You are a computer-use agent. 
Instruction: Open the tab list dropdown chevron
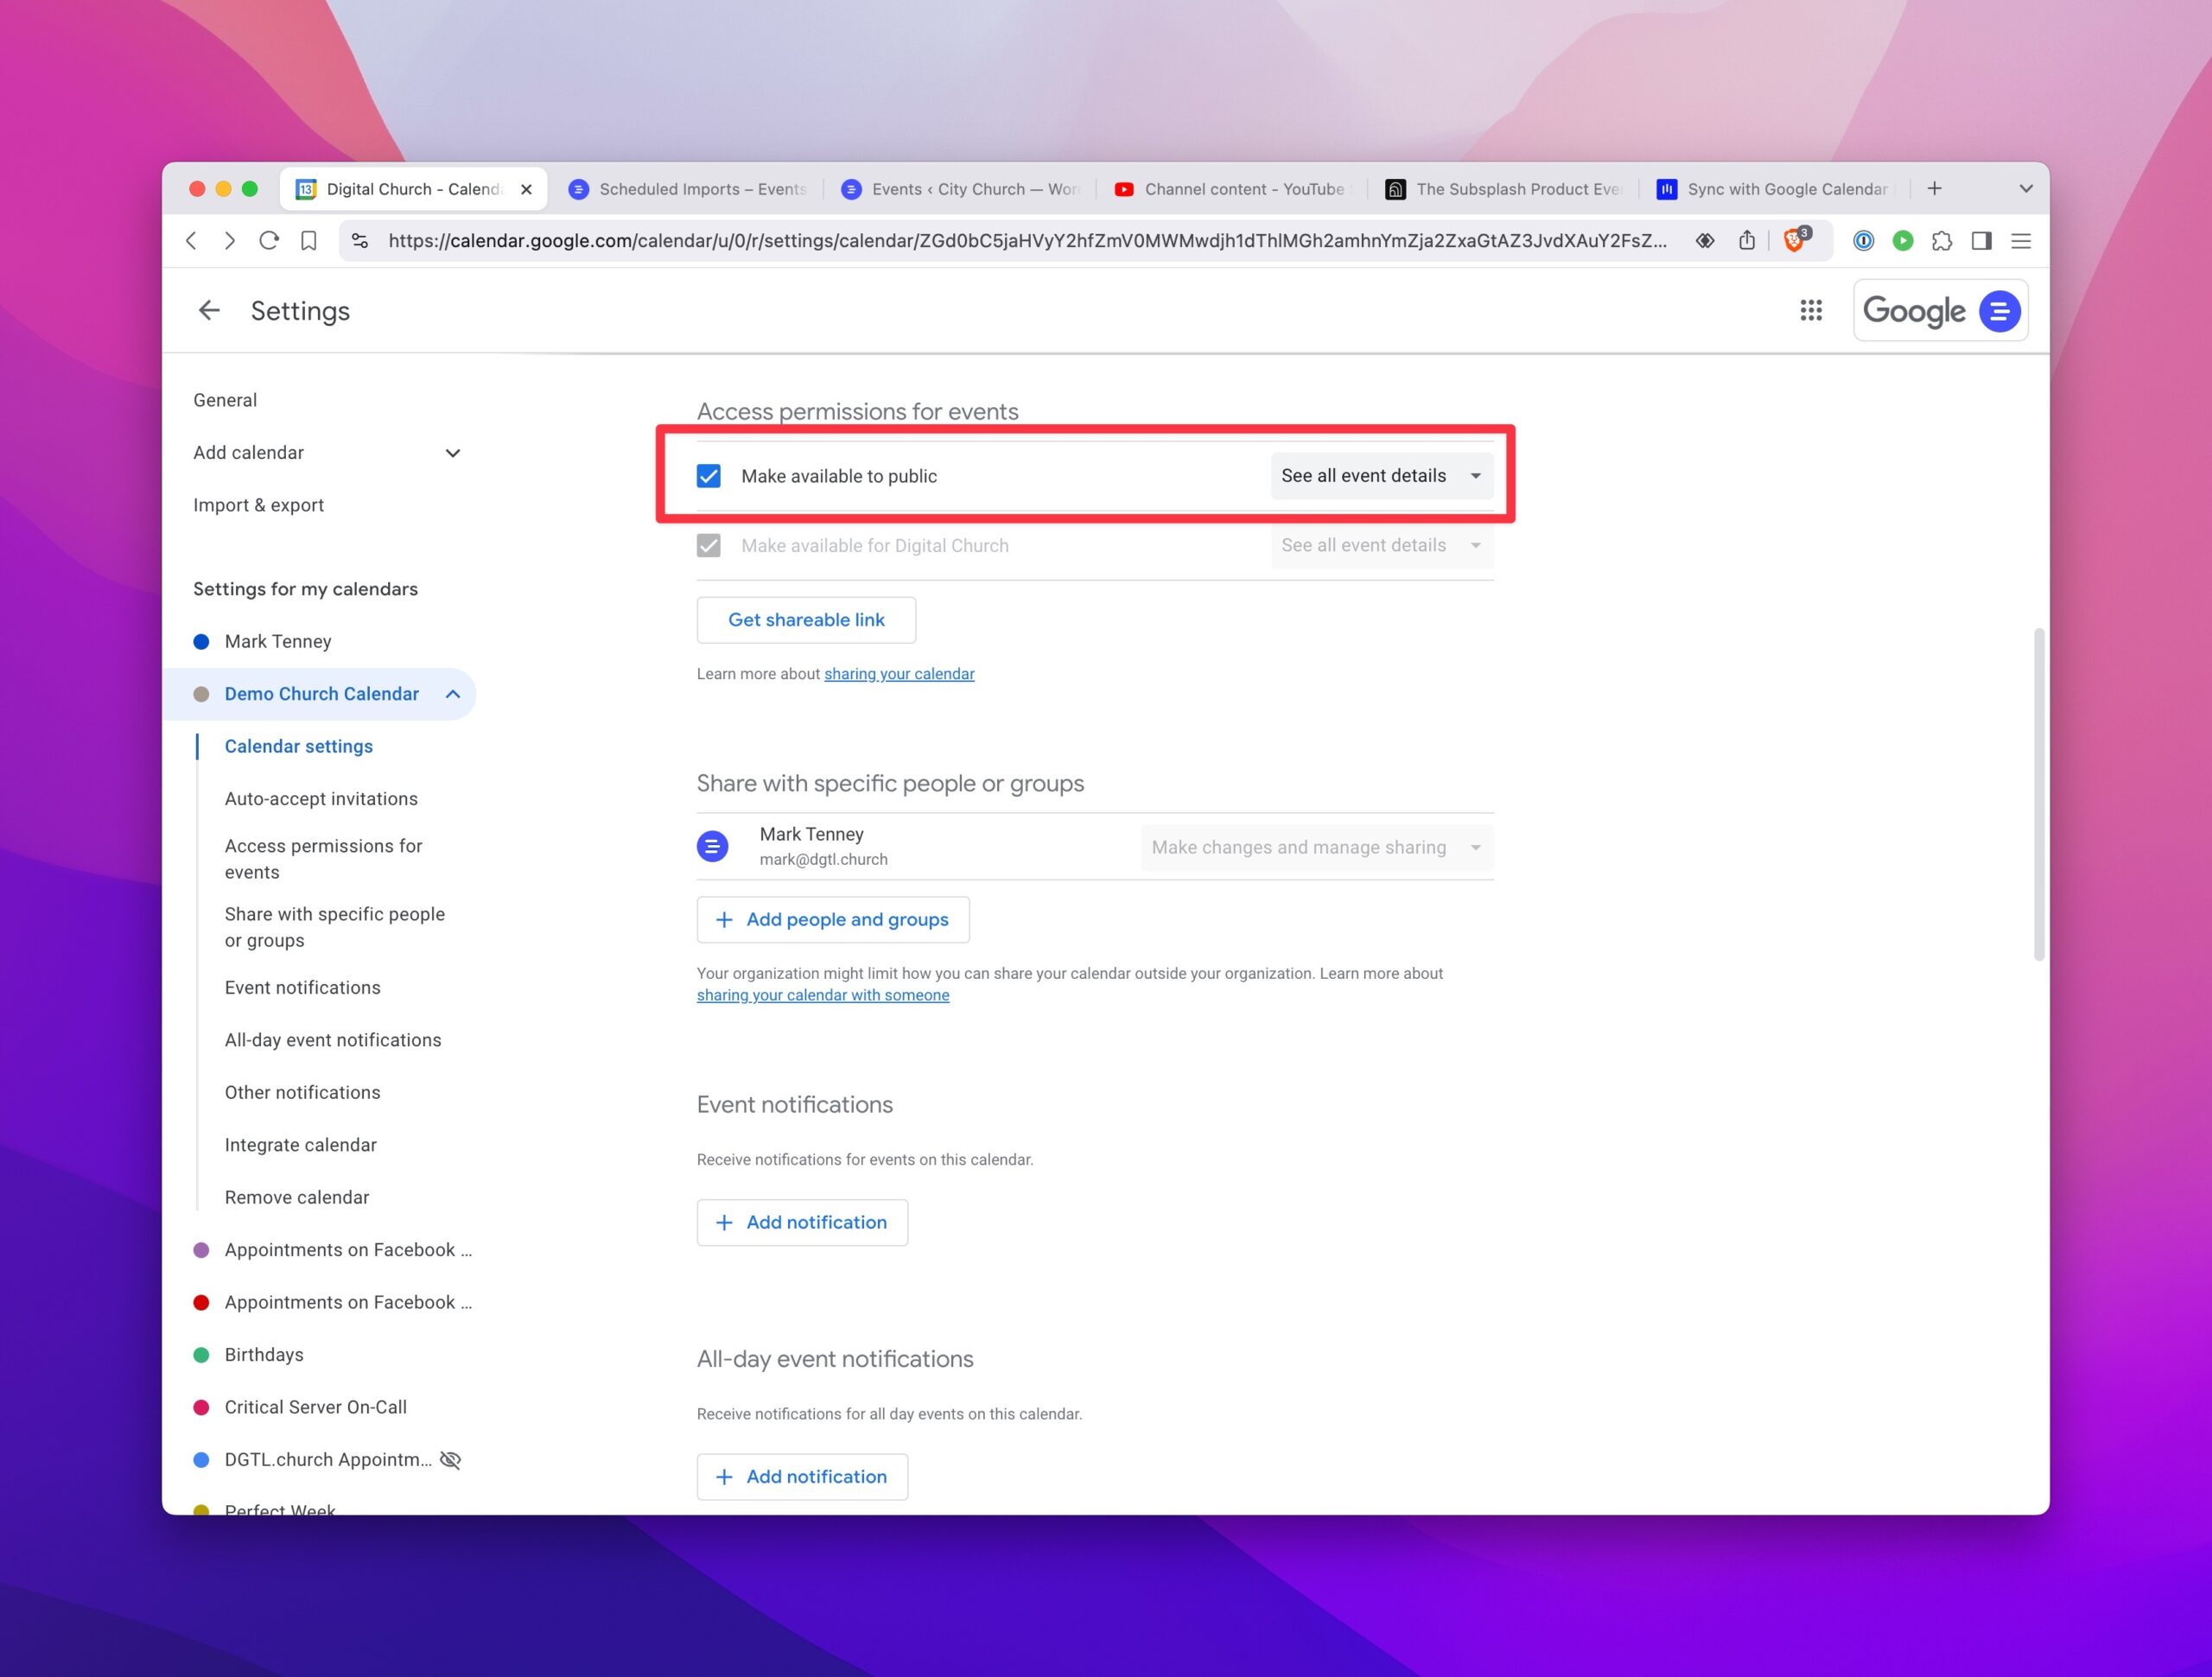(x=2025, y=189)
